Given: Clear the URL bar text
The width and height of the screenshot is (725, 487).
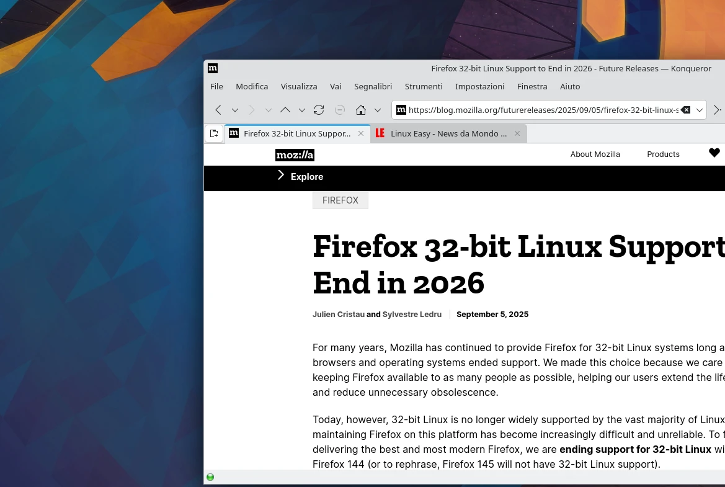Looking at the screenshot, I should click(685, 110).
